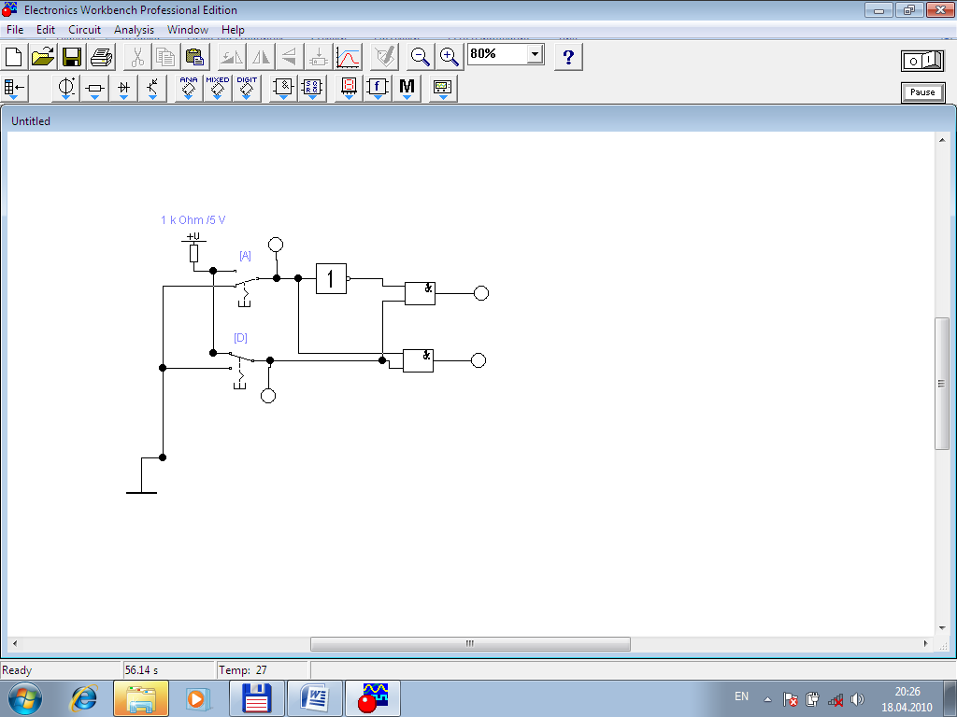Click the Flip Horizontal icon
Image resolution: width=957 pixels, height=717 pixels.
[261, 57]
